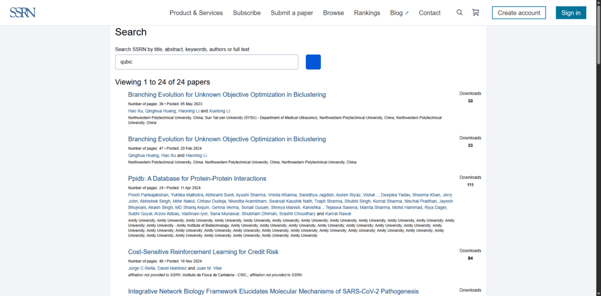Focus the search field containing qubic
The image size is (601, 296).
coord(207,62)
